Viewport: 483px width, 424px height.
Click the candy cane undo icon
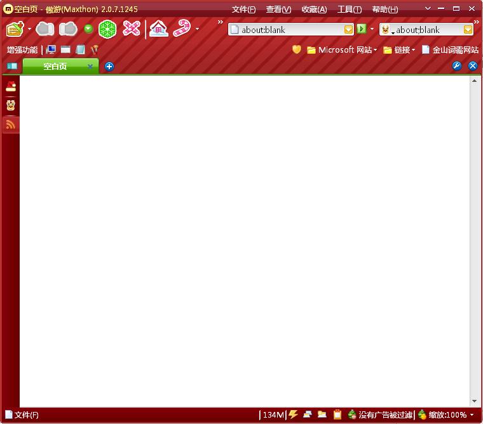point(182,29)
